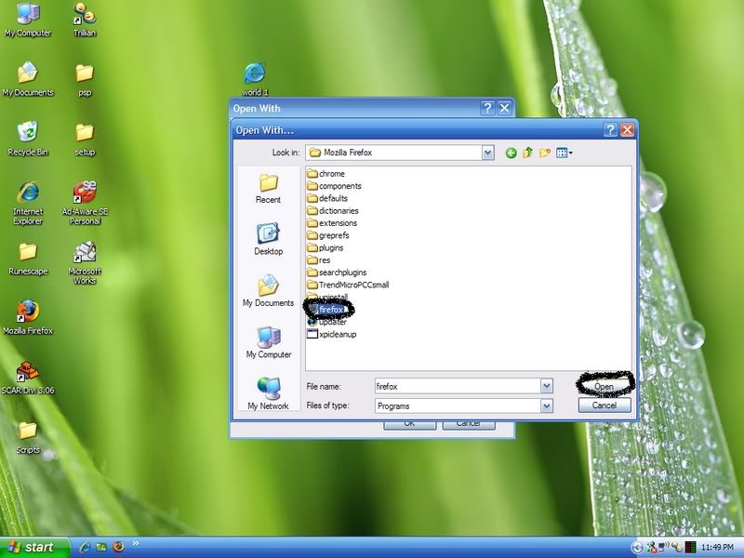Go to Recent in places bar

coord(268,187)
